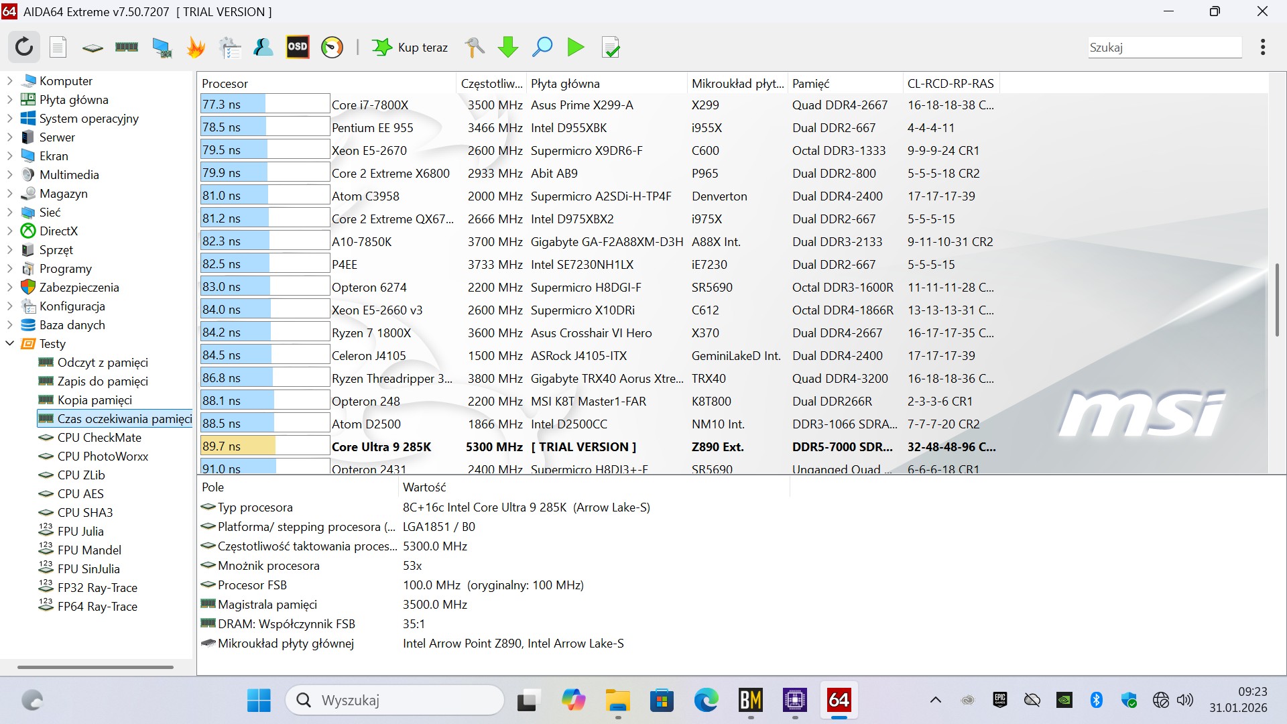Viewport: 1287px width, 724px height.
Task: Select Odczyt z pamięci test
Action: 103,362
